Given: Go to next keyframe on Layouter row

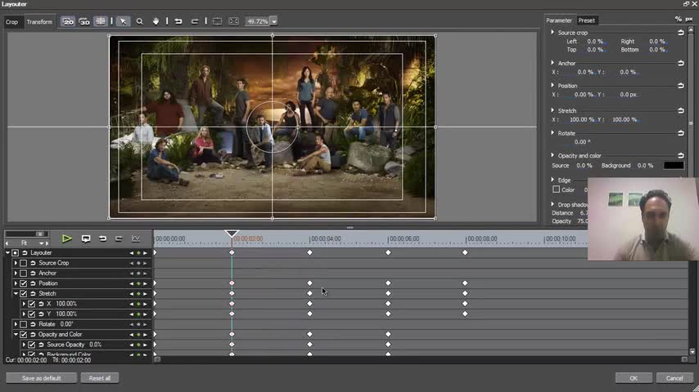Looking at the screenshot, I should (x=145, y=252).
